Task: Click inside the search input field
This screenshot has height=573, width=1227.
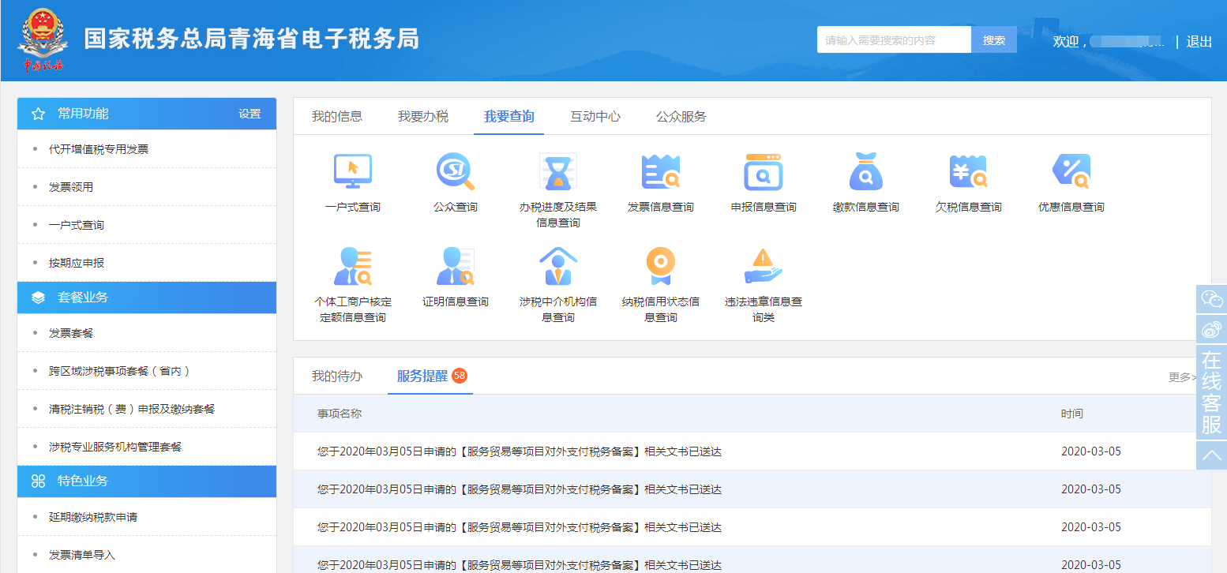Action: [x=893, y=40]
